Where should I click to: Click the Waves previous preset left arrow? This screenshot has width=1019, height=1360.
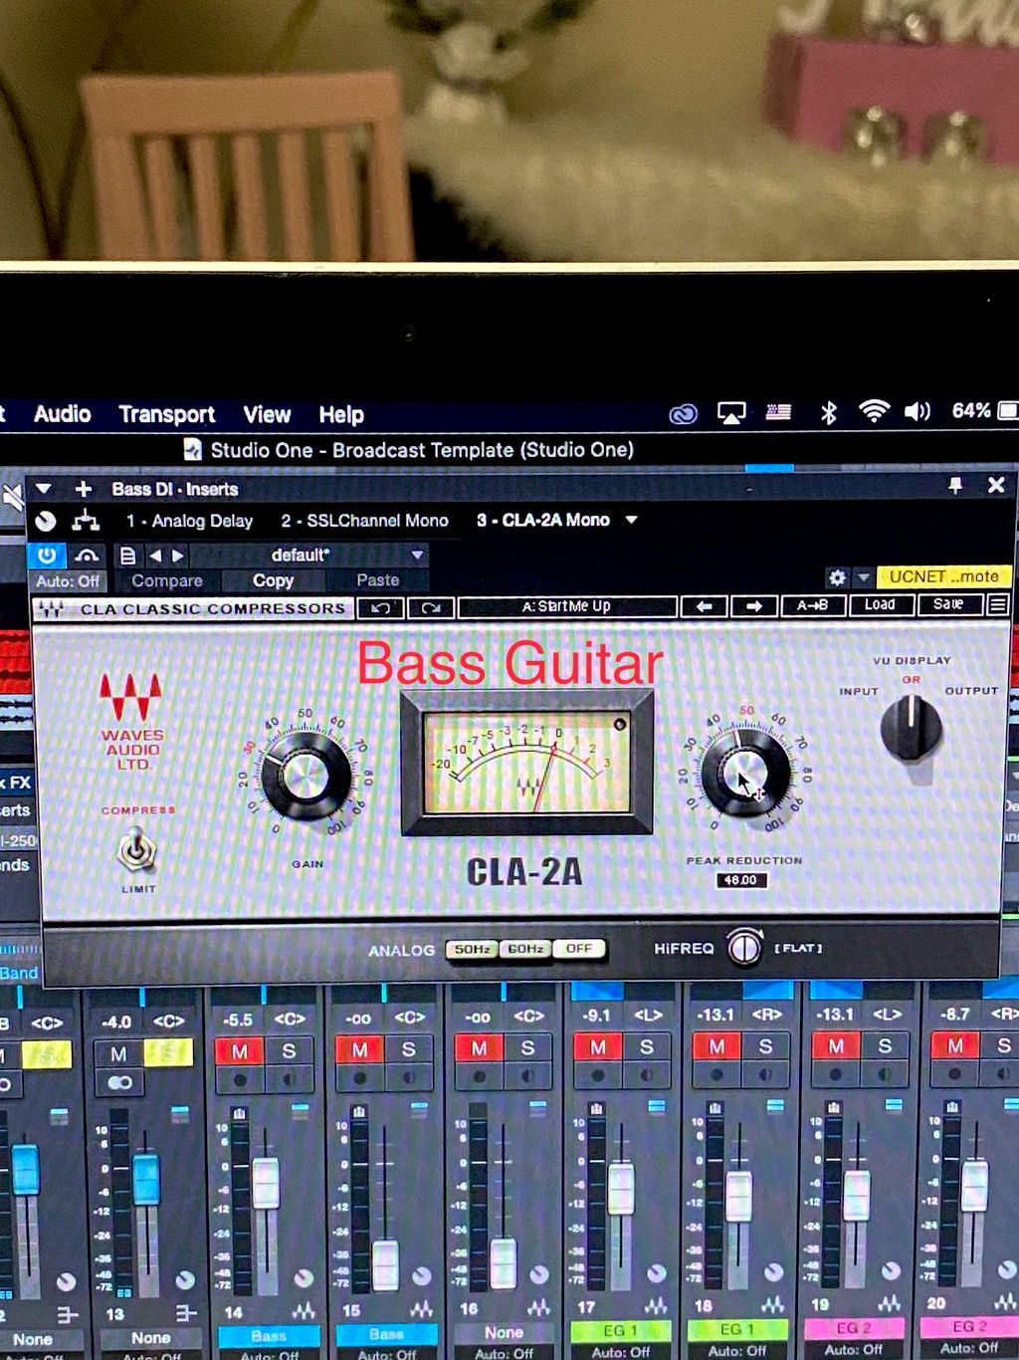pyautogui.click(x=704, y=605)
